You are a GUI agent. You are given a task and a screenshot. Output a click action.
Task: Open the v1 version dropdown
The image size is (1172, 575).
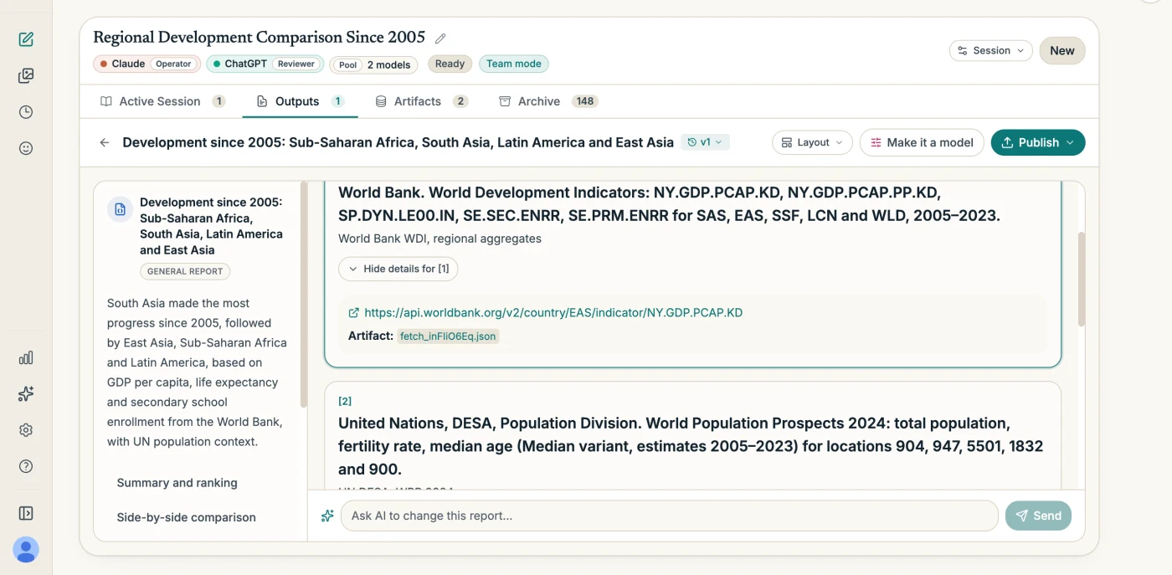tap(705, 142)
